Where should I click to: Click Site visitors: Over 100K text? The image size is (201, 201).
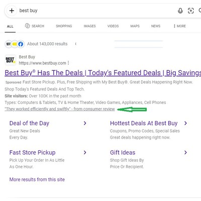coord(43,96)
